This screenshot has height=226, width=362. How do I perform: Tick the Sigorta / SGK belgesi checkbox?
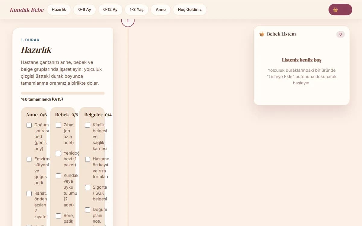[x=87, y=187]
